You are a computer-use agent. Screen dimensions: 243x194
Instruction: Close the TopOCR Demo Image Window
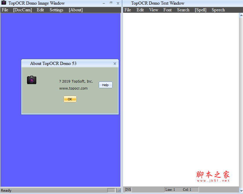tap(118, 3)
